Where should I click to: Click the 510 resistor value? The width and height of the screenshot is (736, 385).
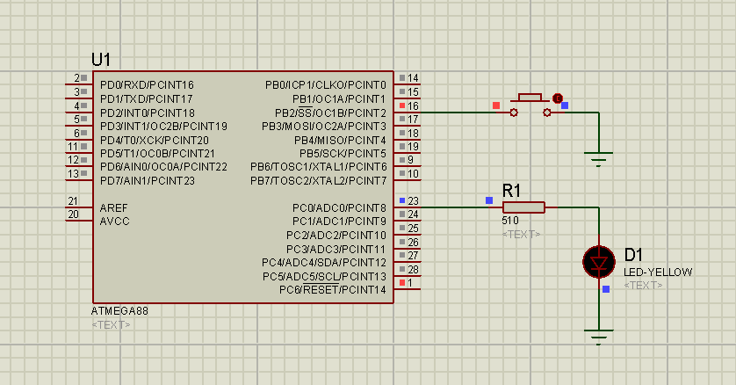pyautogui.click(x=510, y=221)
